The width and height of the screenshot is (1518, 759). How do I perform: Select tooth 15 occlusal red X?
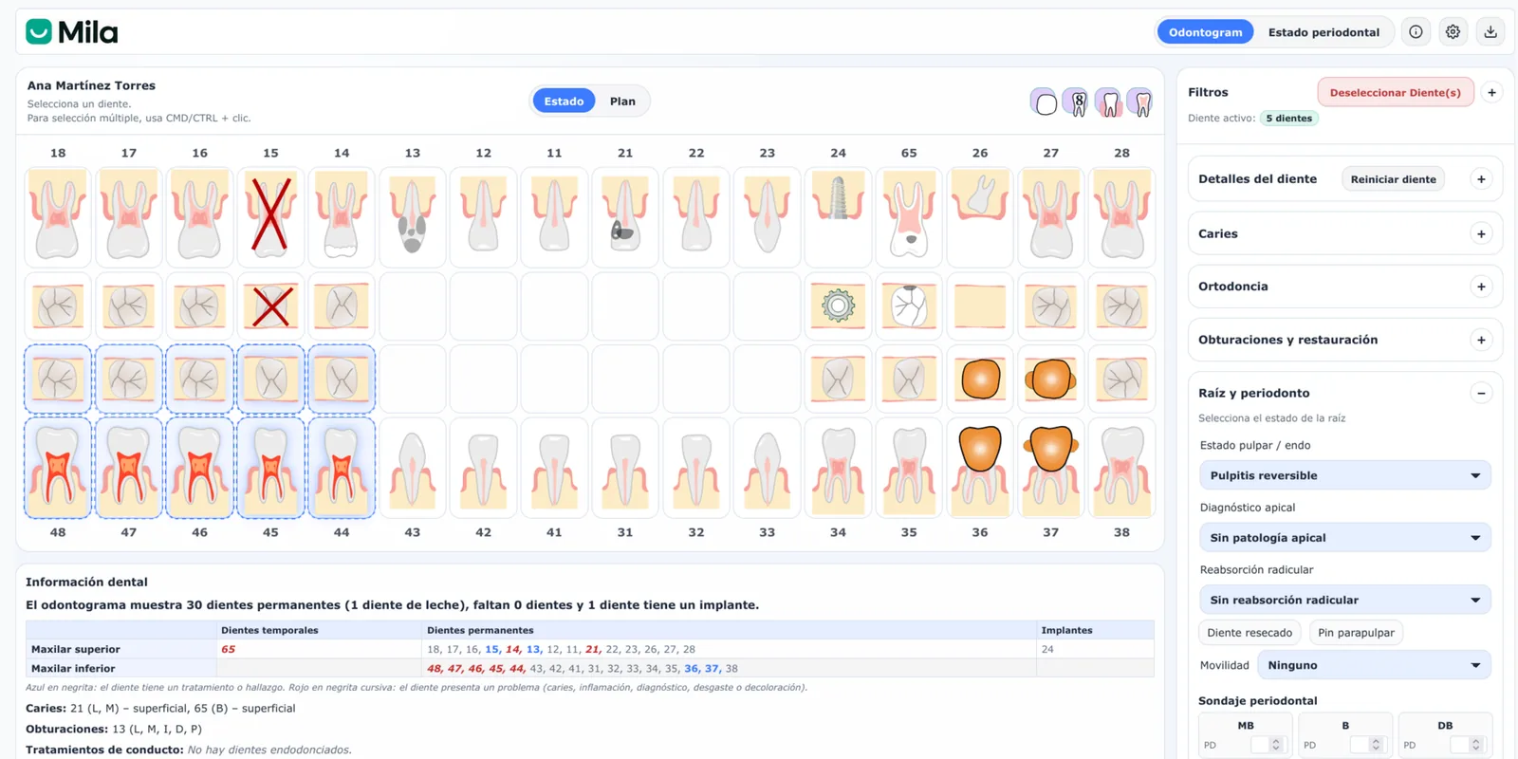(x=270, y=306)
